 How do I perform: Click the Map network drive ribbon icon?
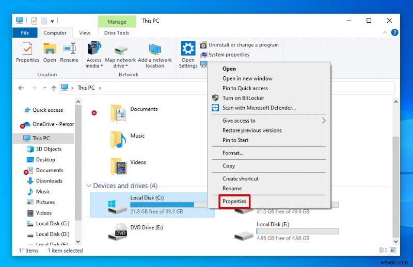point(121,51)
